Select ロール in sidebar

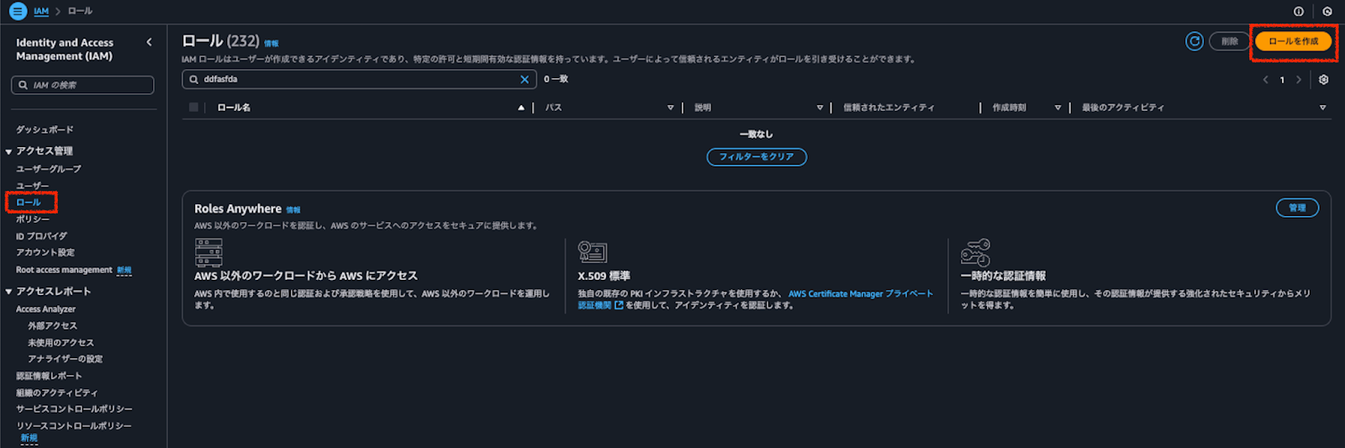coord(29,203)
